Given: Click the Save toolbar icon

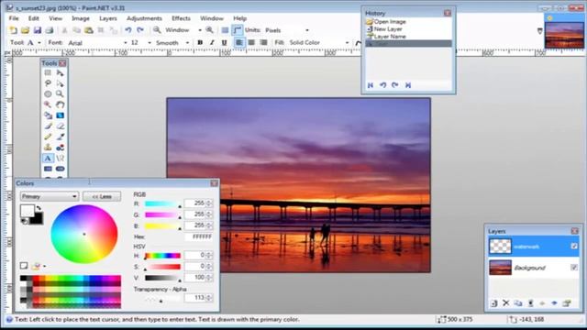Looking at the screenshot, I should [37, 30].
